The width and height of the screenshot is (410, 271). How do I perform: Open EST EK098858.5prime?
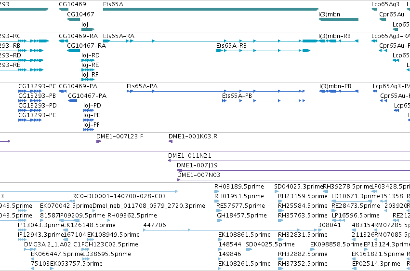(x=336, y=244)
